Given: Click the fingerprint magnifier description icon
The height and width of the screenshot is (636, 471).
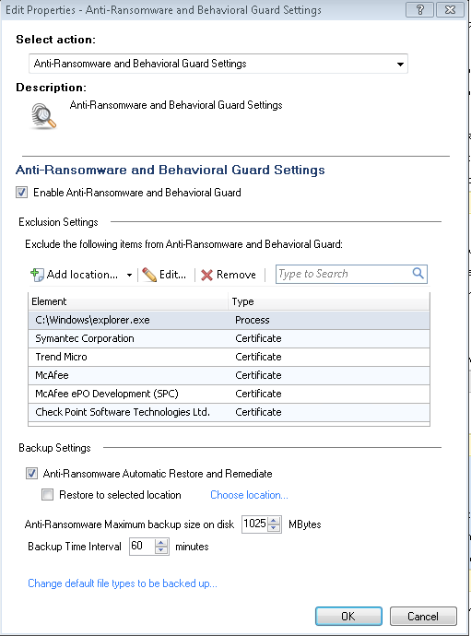Looking at the screenshot, I should pos(43,116).
